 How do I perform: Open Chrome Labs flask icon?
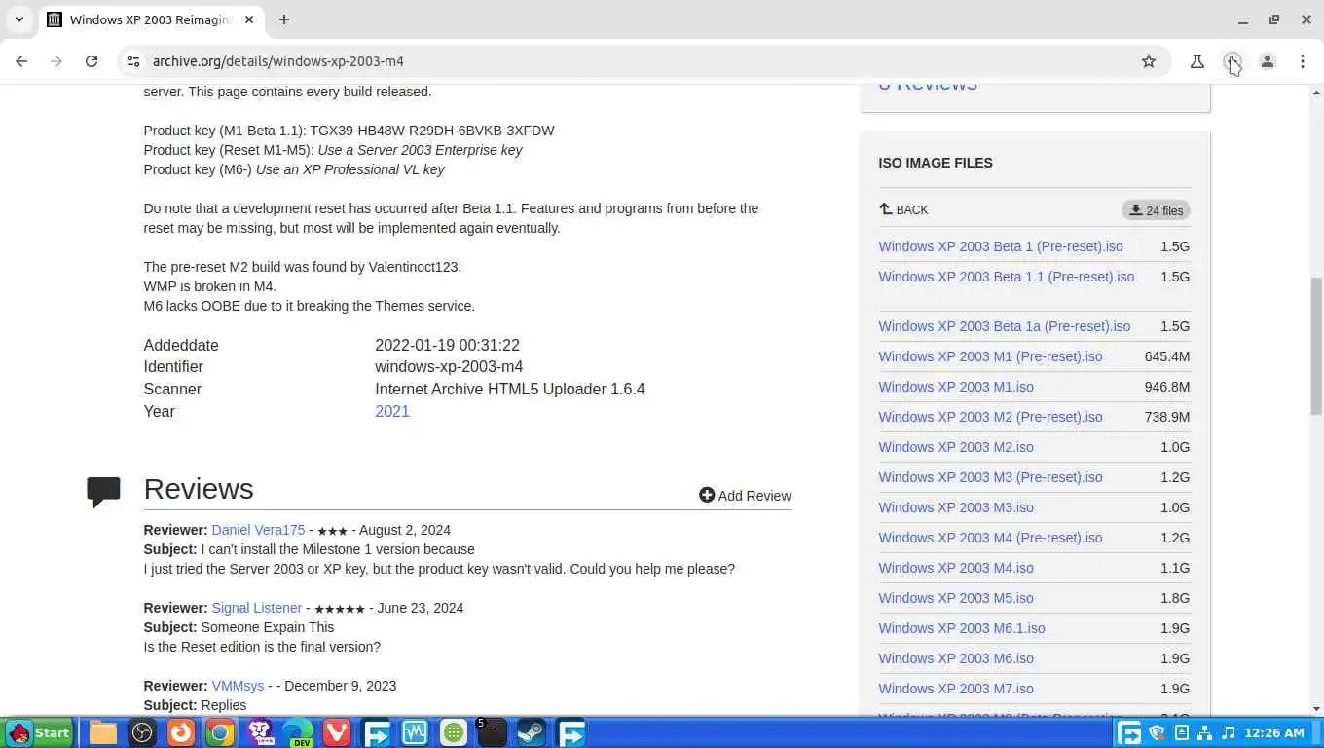coord(1197,61)
